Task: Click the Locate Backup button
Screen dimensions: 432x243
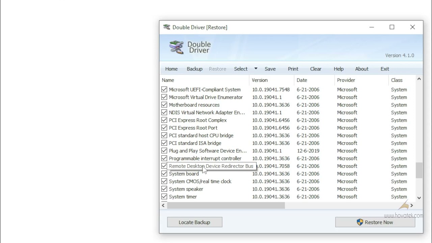Action: point(194,222)
